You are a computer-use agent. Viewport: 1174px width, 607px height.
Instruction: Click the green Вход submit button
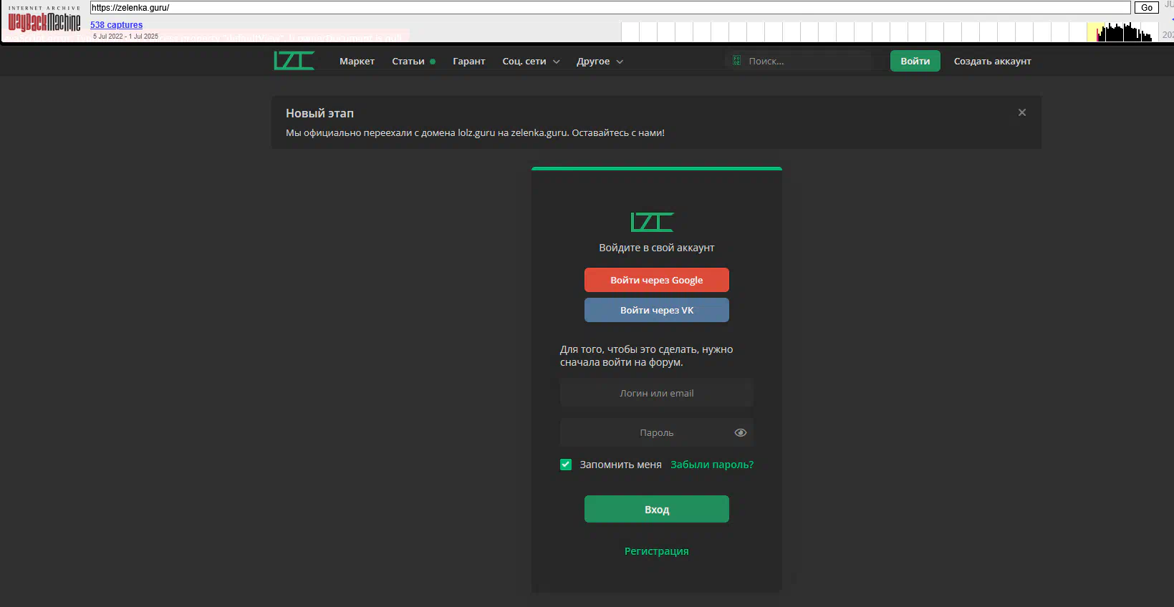(657, 509)
